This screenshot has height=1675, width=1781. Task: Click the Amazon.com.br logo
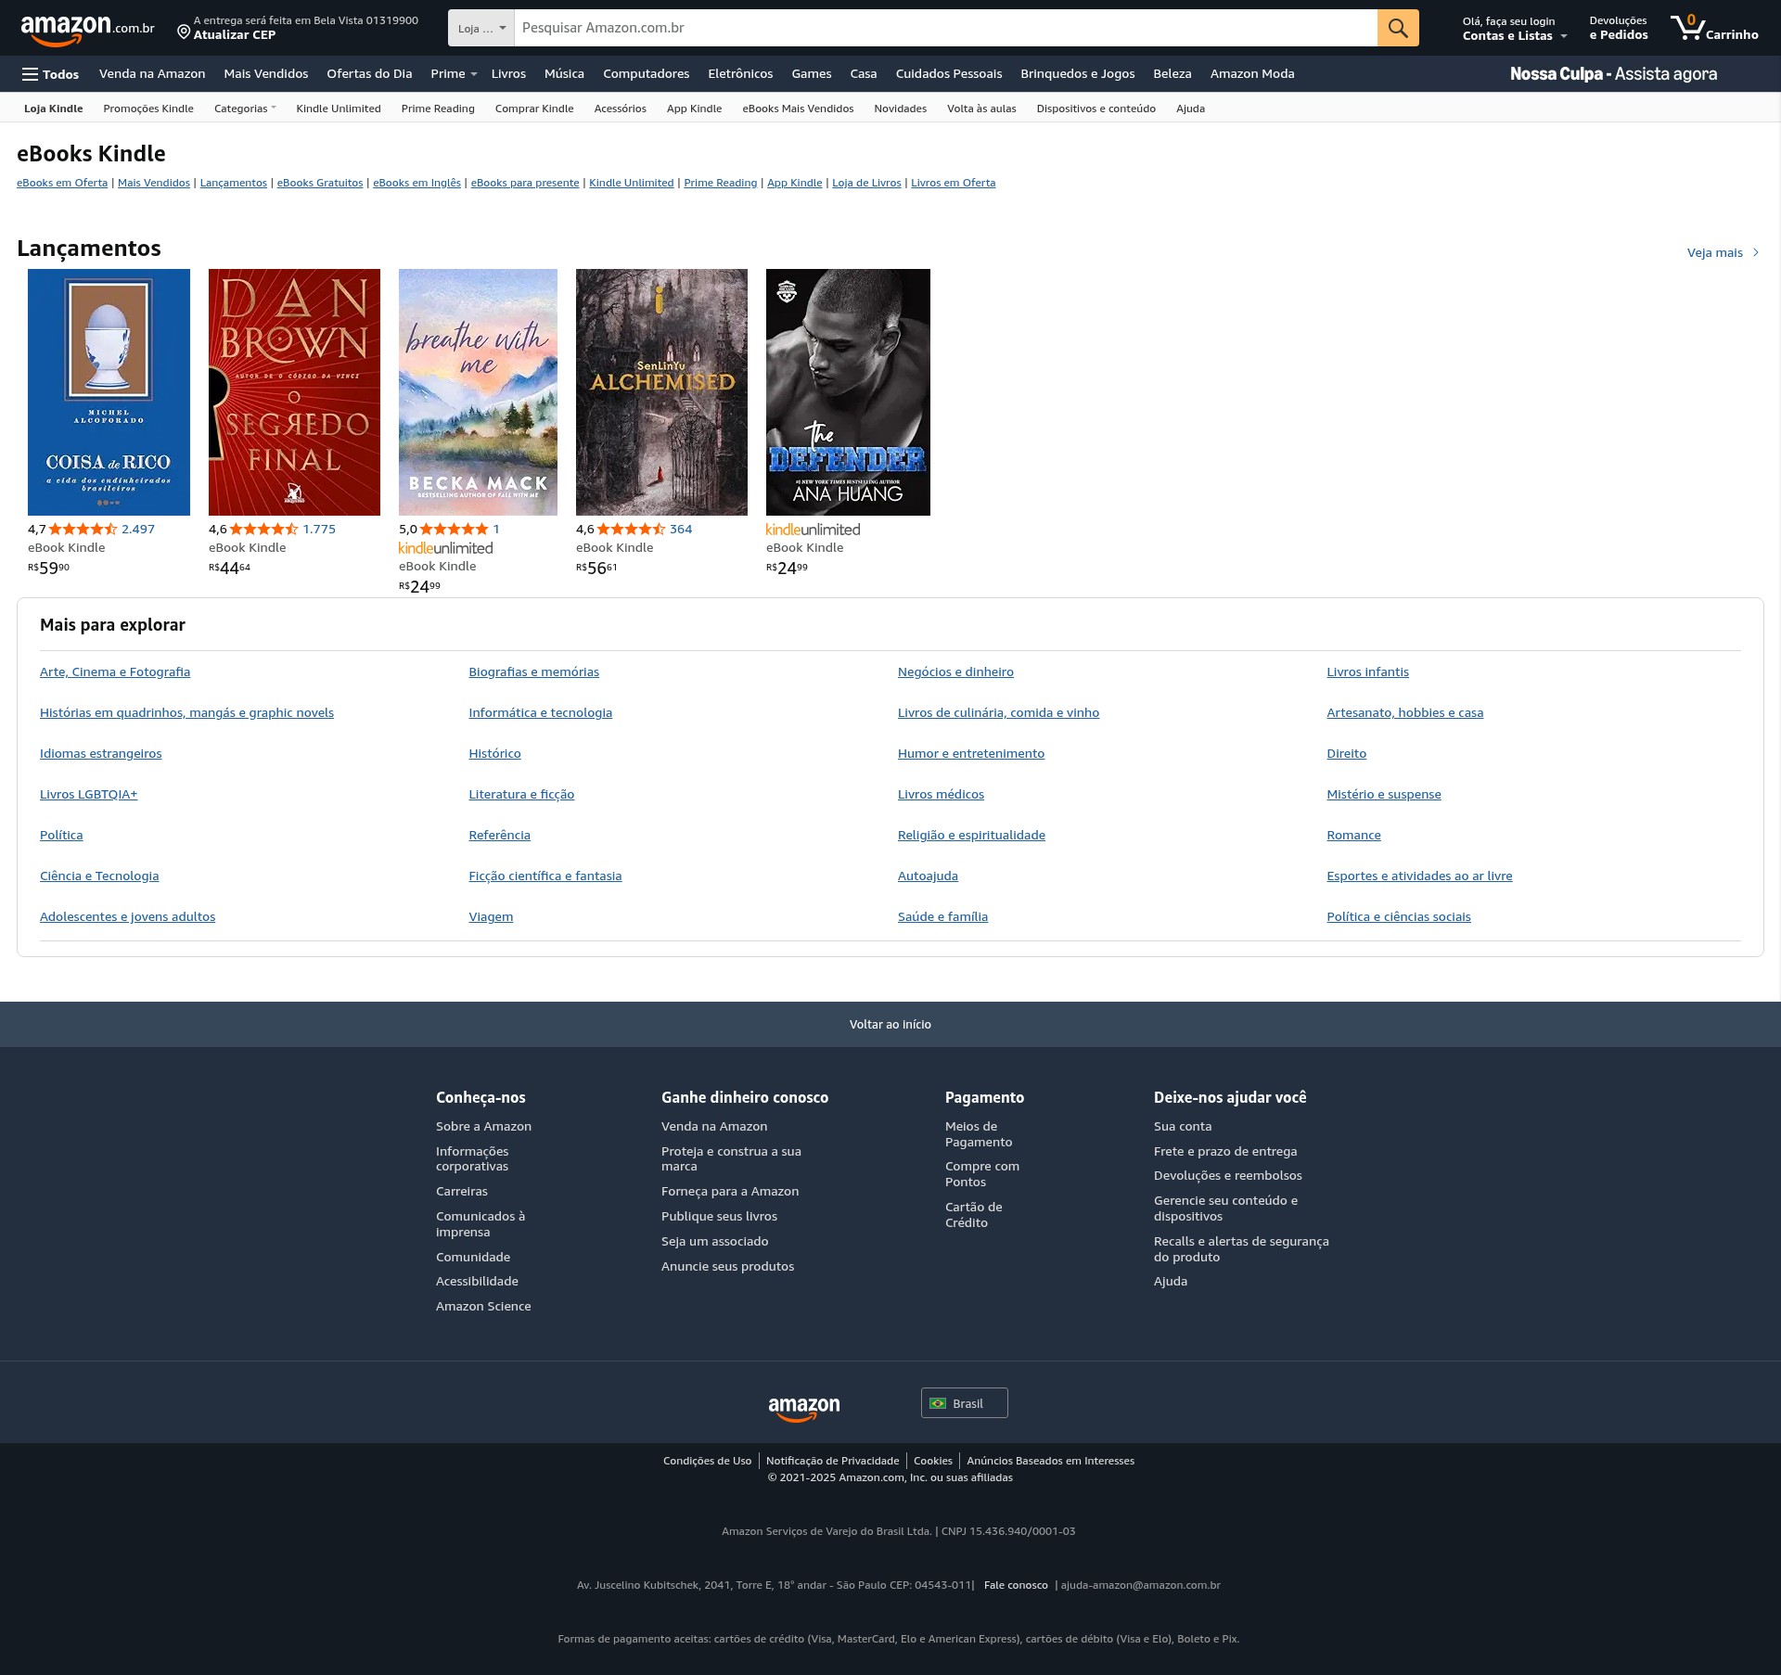pos(87,29)
